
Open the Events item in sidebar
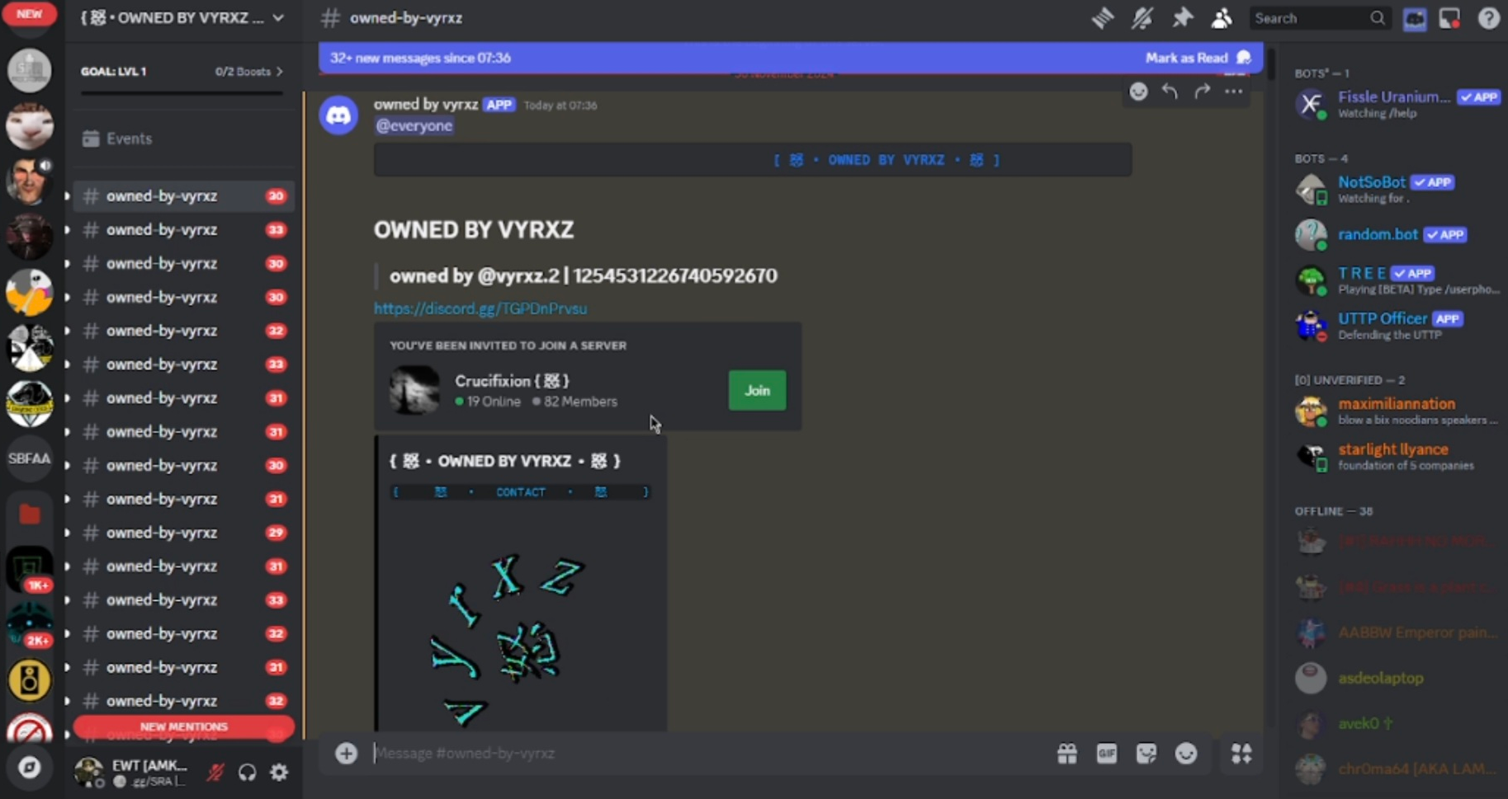129,139
